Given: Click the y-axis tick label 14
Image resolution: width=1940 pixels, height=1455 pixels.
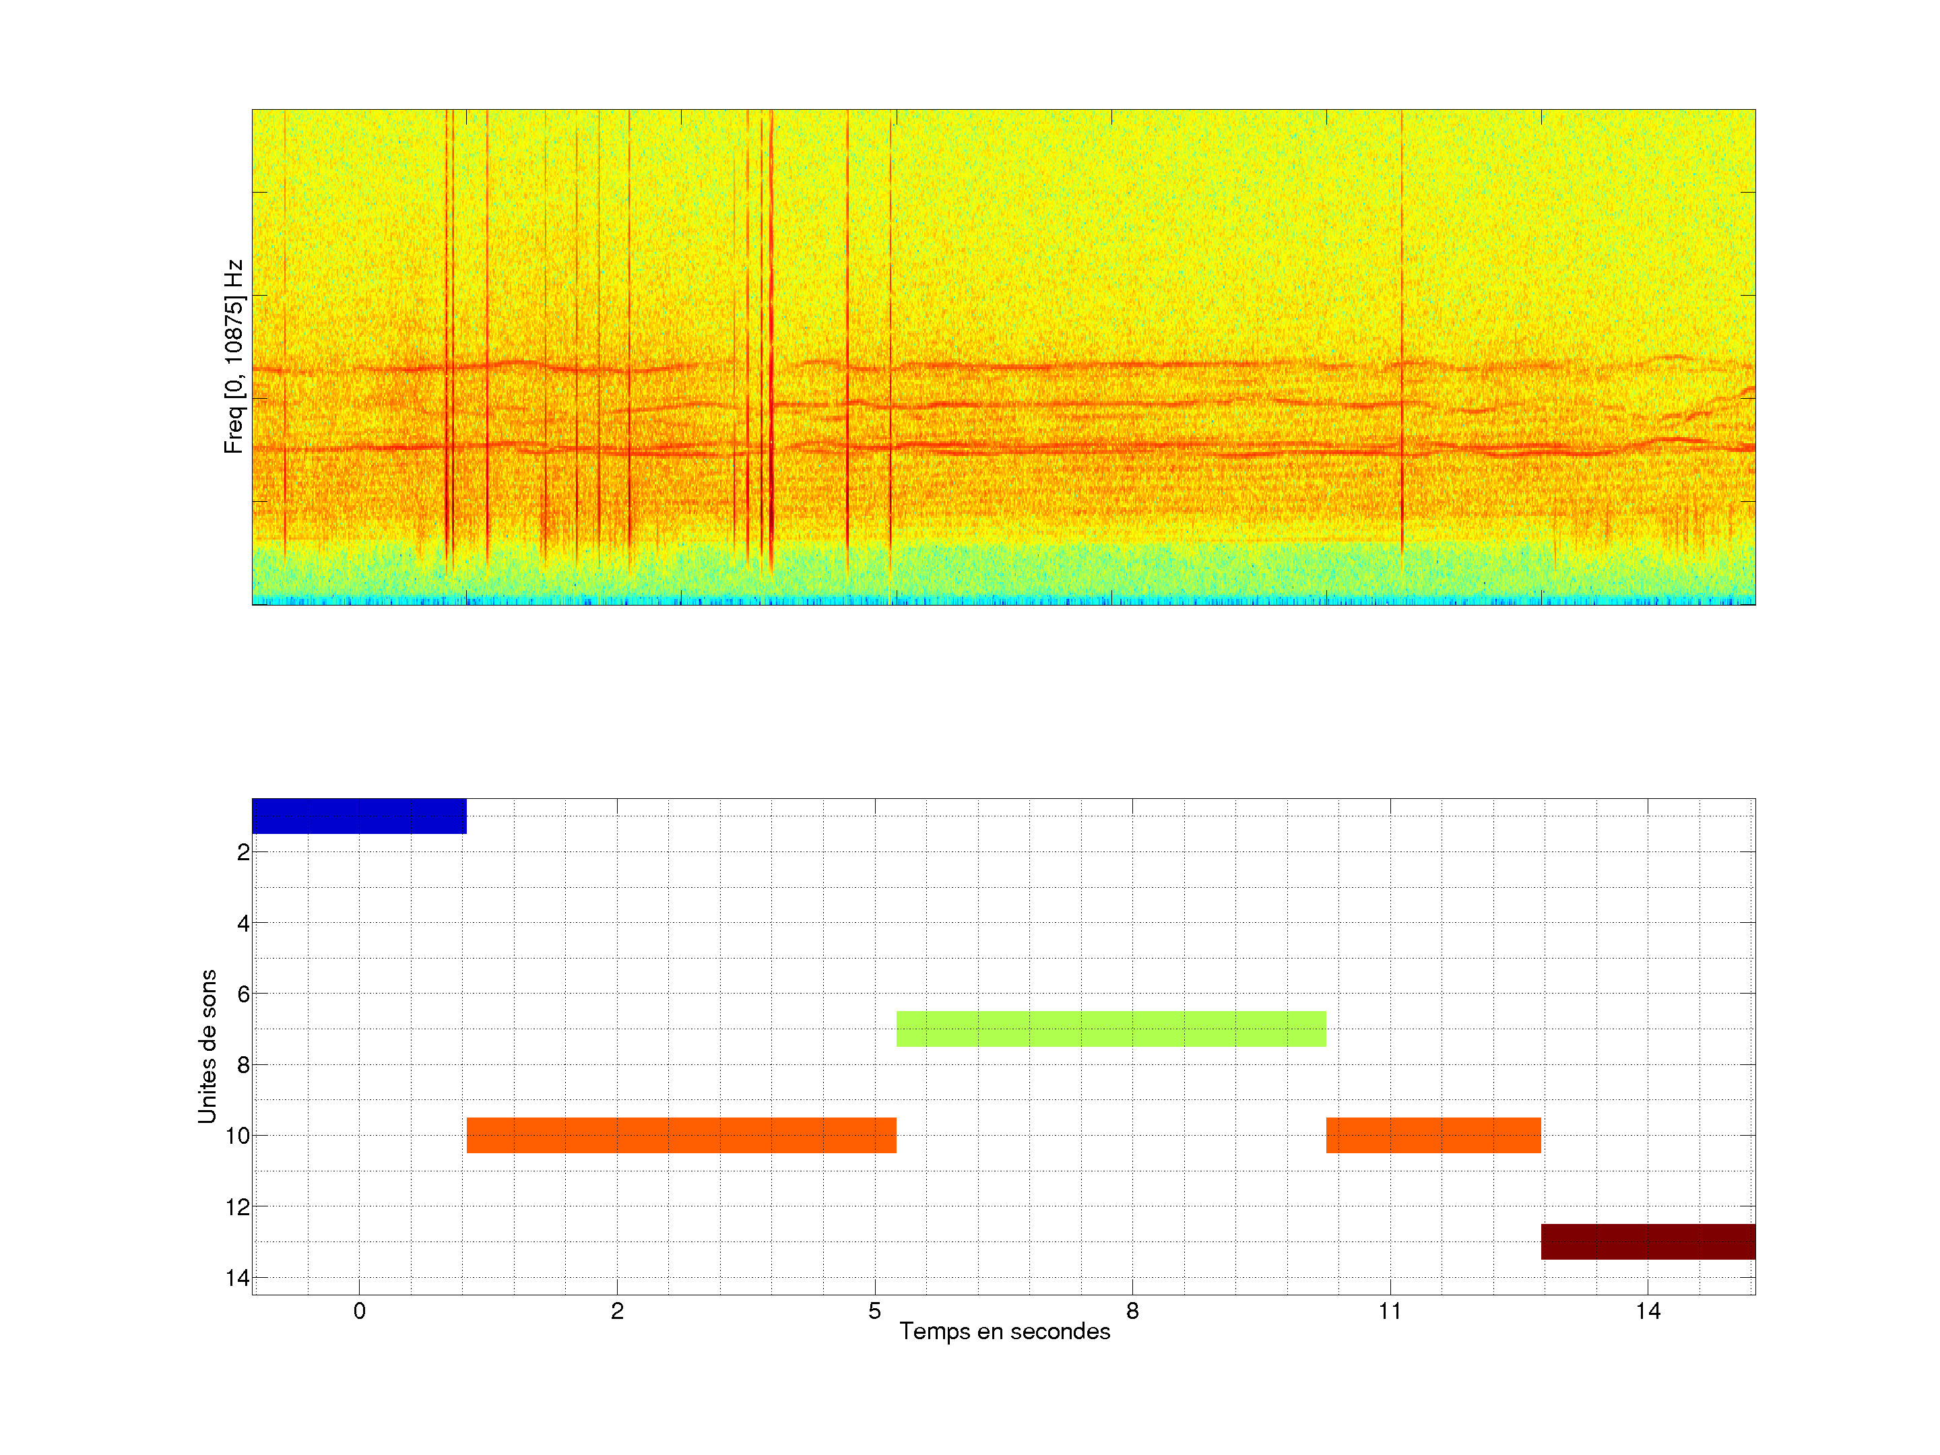Looking at the screenshot, I should pos(238,1279).
